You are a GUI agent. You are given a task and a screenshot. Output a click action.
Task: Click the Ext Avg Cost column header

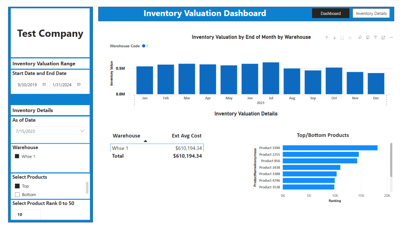click(186, 136)
